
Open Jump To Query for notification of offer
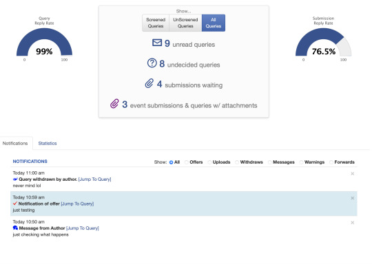click(x=77, y=203)
